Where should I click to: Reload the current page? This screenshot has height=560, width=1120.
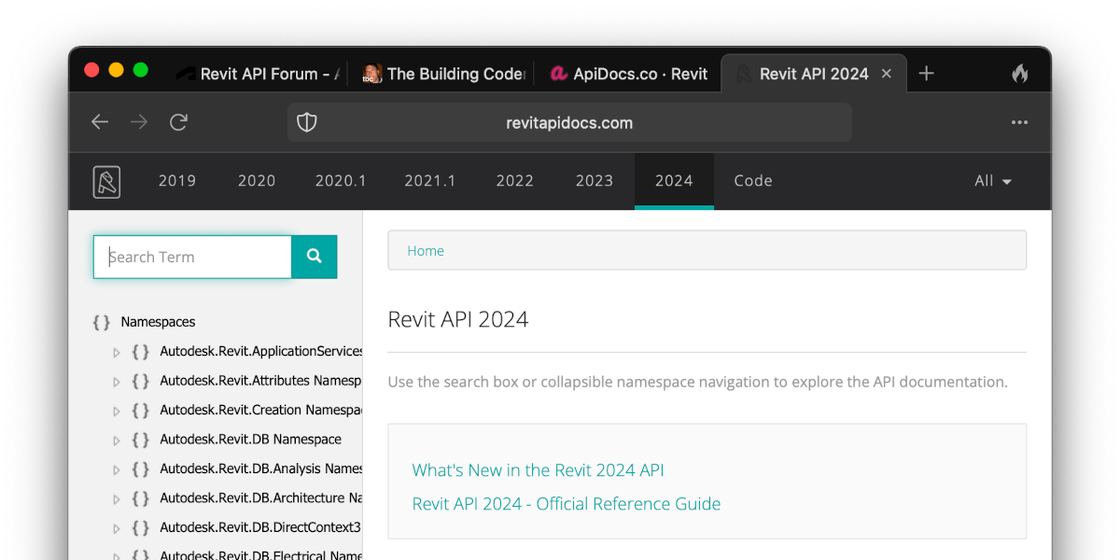[x=178, y=121]
